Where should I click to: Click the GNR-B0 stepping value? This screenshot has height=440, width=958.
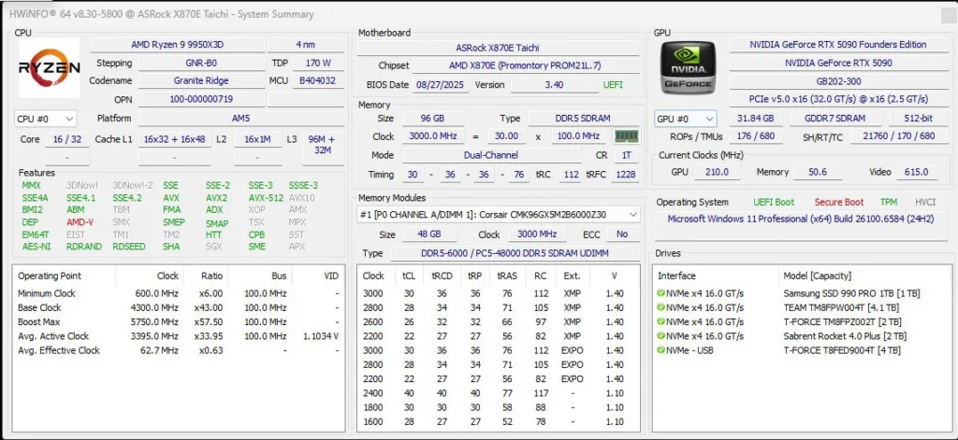click(x=201, y=63)
